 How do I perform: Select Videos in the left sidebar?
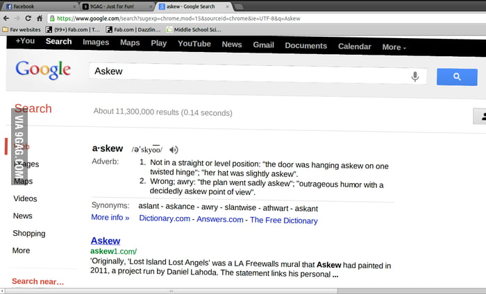tap(25, 199)
